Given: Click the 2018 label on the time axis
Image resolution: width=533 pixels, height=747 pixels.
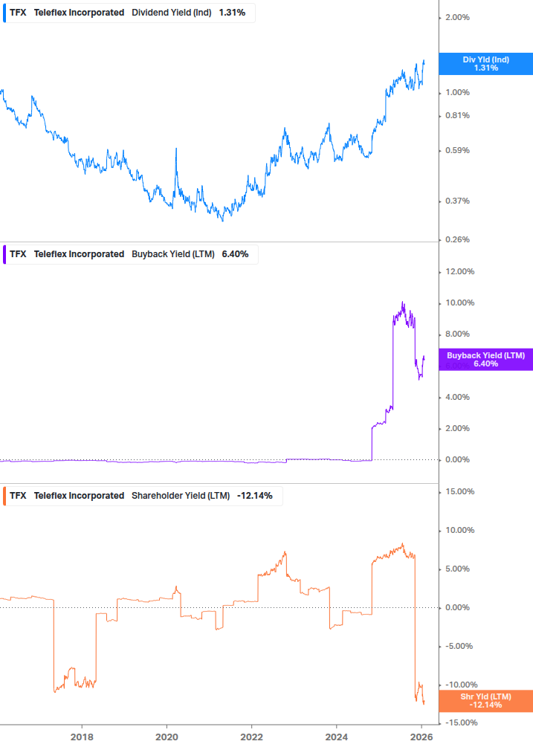Looking at the screenshot, I should click(x=82, y=737).
